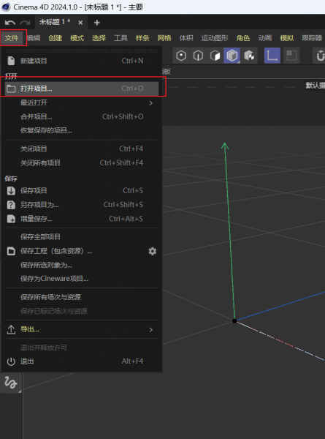Choose 保存为Cineware项目... entry
Image resolution: width=325 pixels, height=439 pixels.
coord(82,279)
